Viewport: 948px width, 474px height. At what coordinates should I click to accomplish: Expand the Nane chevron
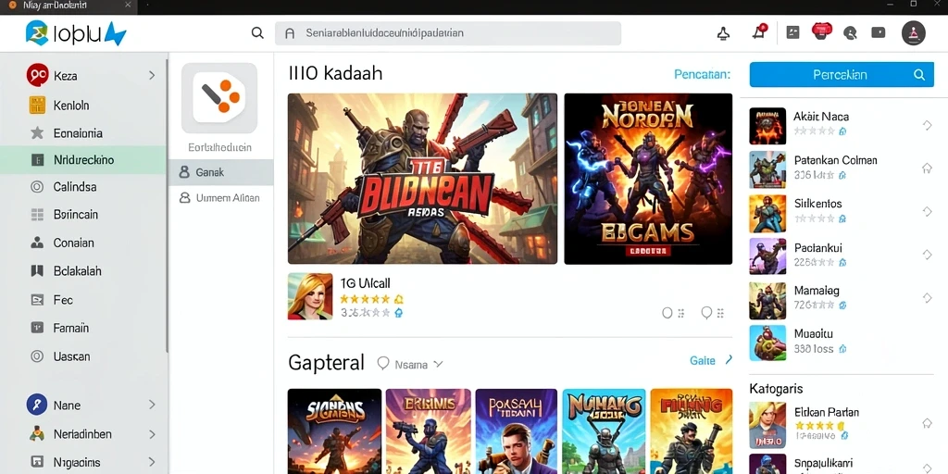(152, 405)
